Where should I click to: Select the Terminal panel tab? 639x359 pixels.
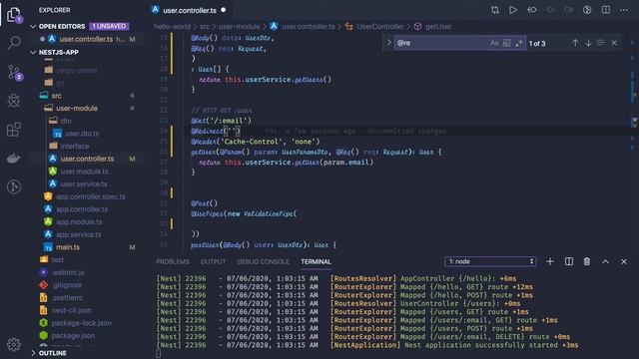(316, 261)
